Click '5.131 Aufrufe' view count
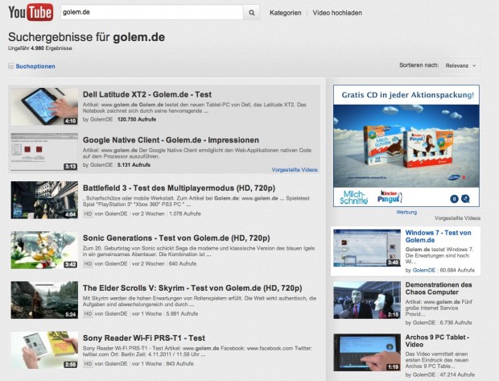The width and height of the screenshot is (499, 381). (x=134, y=165)
